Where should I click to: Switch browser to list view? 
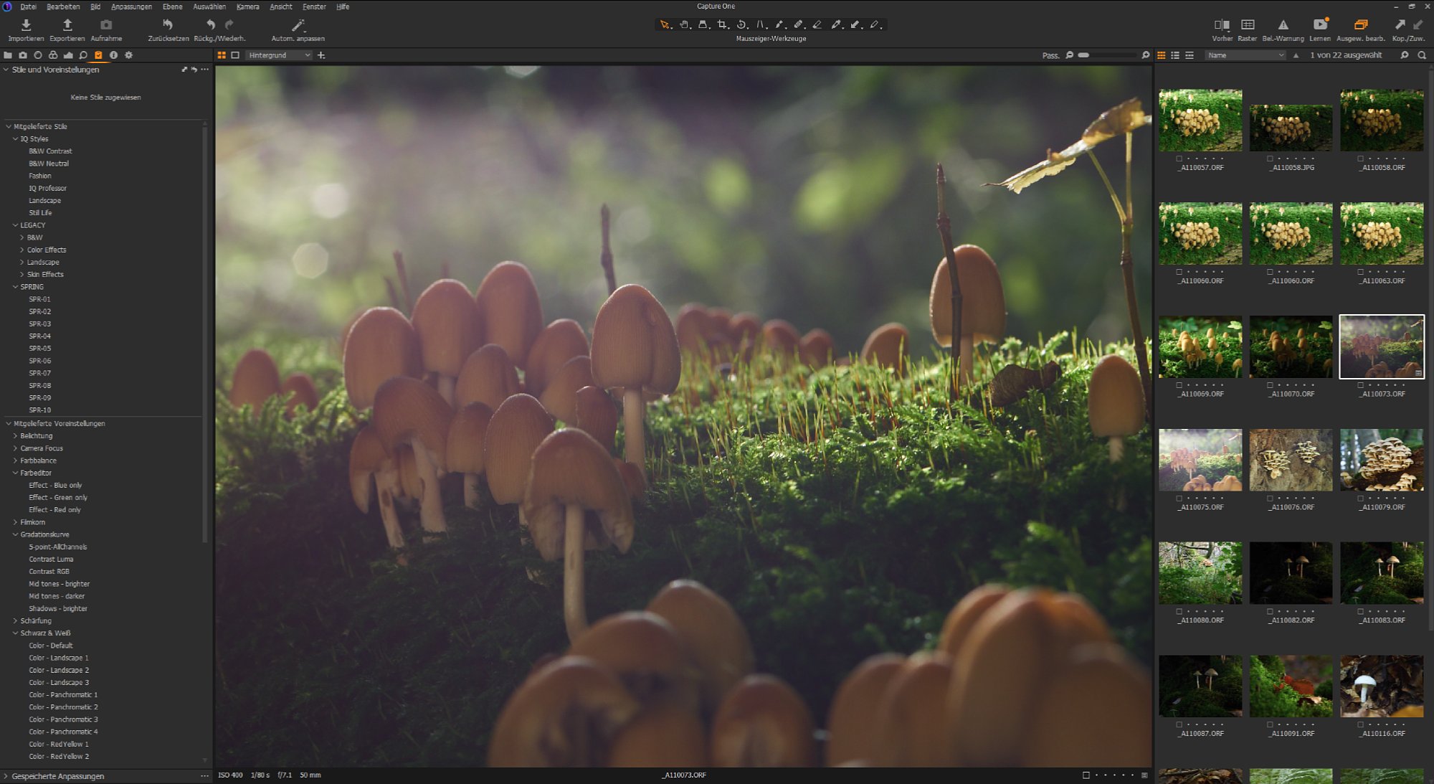(x=1175, y=55)
